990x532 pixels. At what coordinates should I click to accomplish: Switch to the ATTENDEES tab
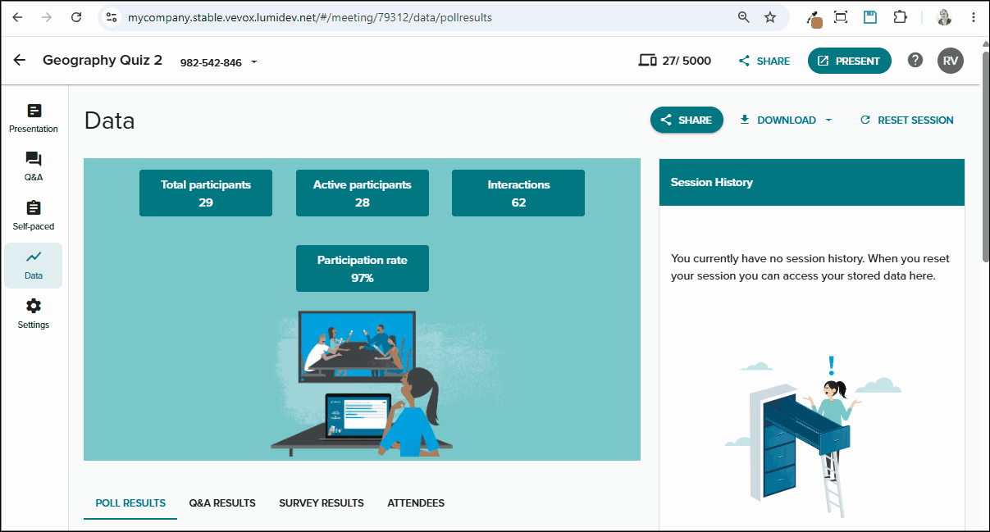[x=416, y=503]
